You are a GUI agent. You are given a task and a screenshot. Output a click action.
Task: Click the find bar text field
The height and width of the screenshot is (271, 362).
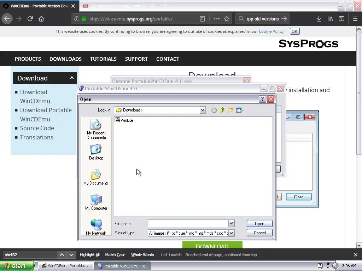(x=30, y=255)
